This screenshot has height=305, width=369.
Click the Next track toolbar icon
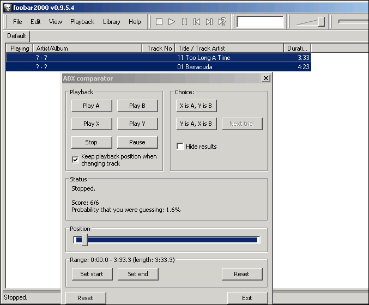[x=209, y=22]
